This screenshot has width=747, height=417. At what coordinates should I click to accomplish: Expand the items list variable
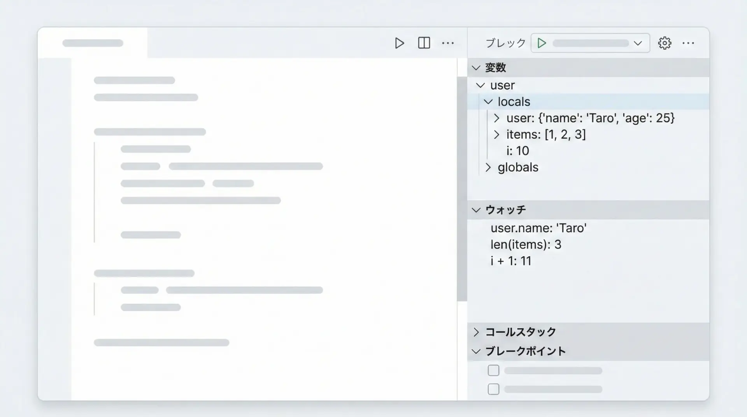496,135
